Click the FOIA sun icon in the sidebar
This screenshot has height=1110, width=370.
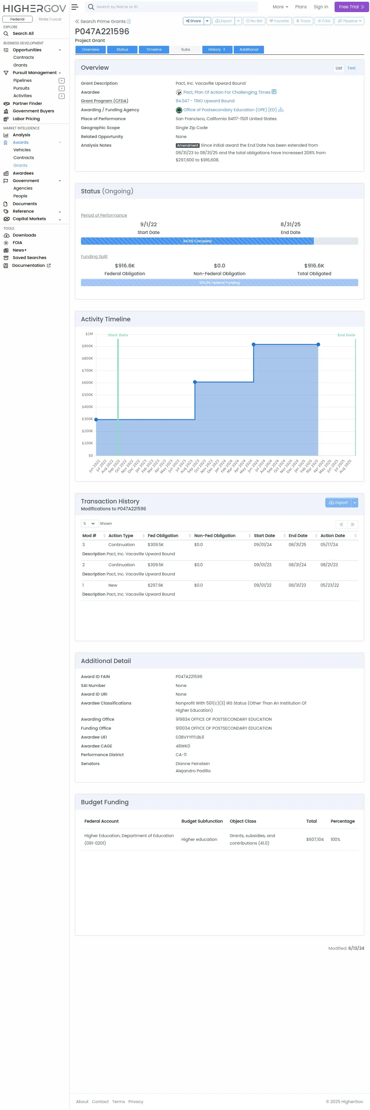tap(6, 243)
